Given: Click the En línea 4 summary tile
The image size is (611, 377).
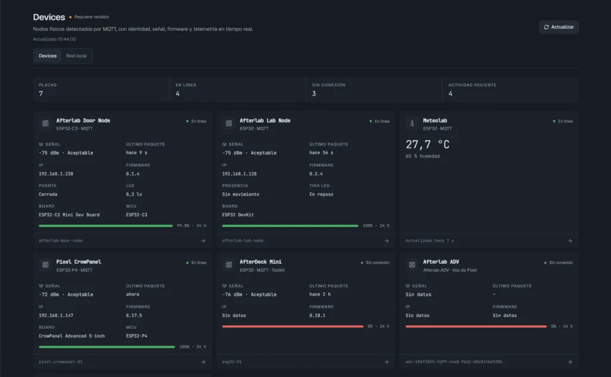Looking at the screenshot, I should (237, 89).
